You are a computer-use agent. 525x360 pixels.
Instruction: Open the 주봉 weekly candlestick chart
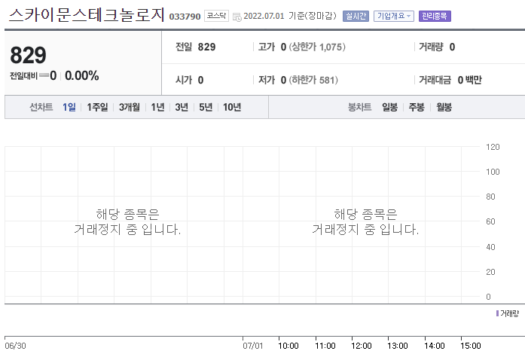click(x=417, y=107)
